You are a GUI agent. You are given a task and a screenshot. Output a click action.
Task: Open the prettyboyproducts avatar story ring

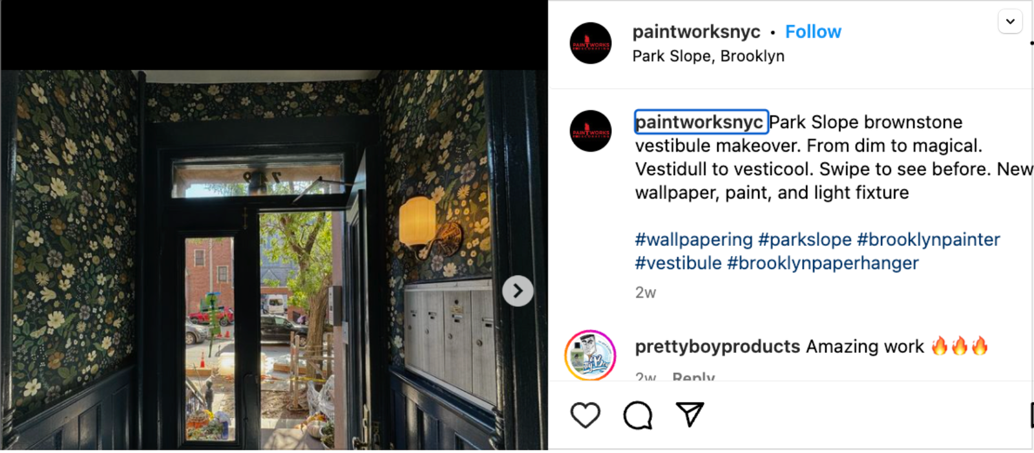[x=590, y=355]
